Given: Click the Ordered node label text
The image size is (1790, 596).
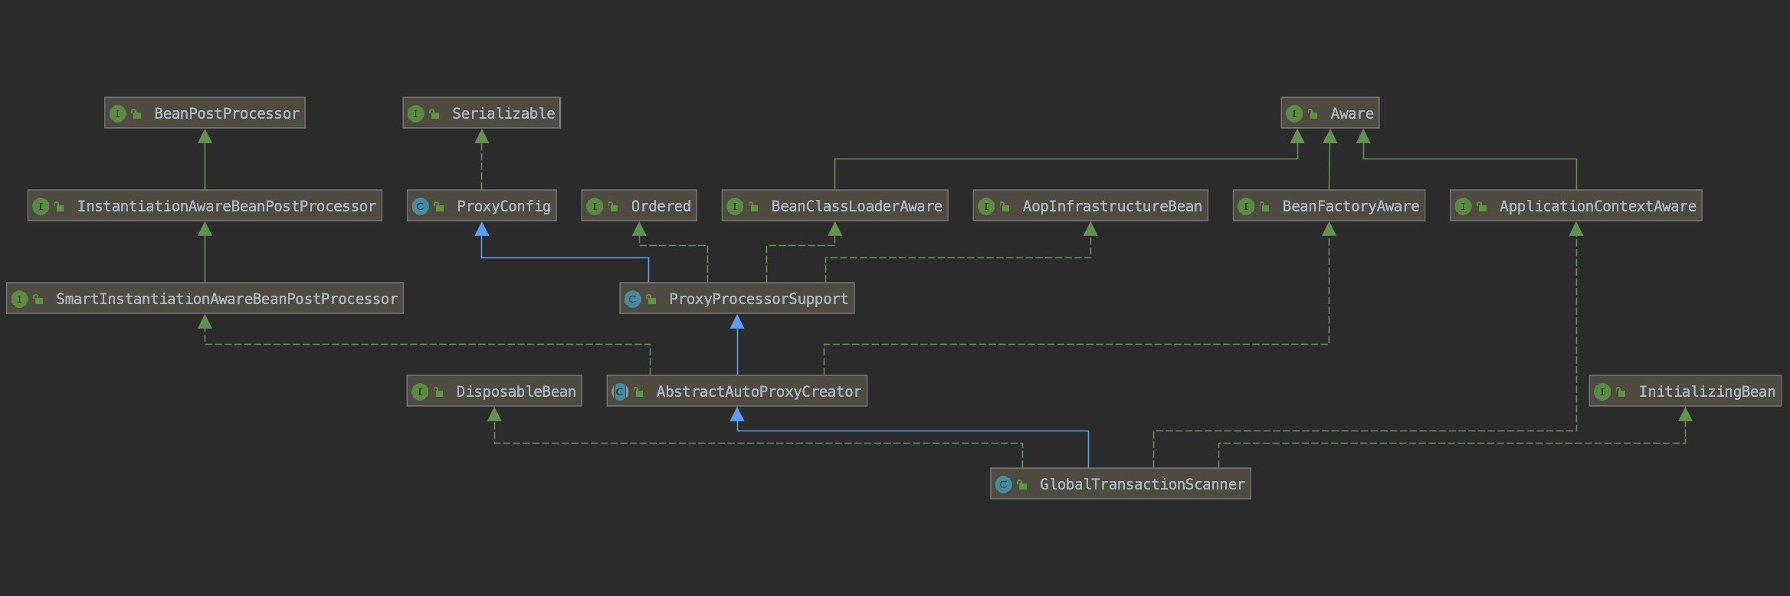Looking at the screenshot, I should pyautogui.click(x=661, y=206).
